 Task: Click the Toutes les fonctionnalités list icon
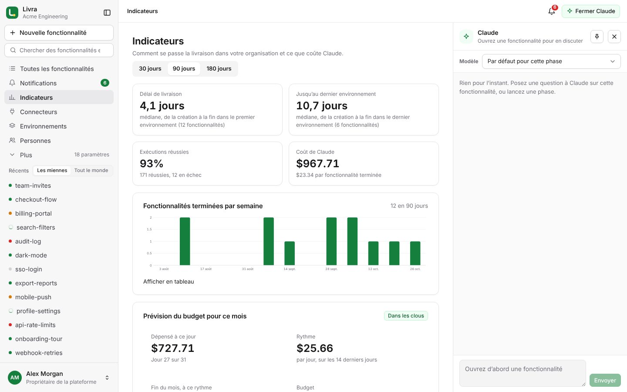tap(12, 69)
